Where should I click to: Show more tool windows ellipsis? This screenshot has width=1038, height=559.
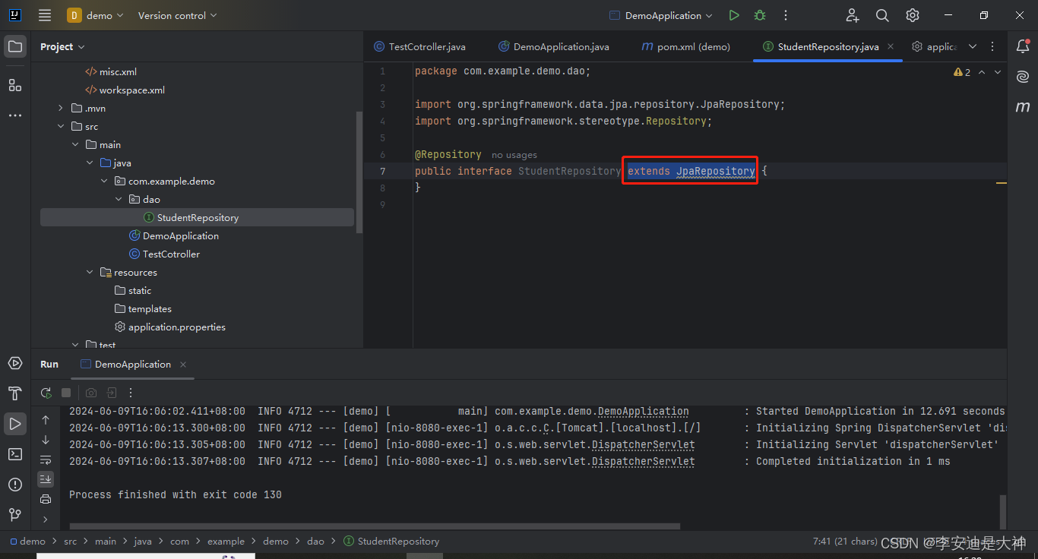pyautogui.click(x=15, y=115)
